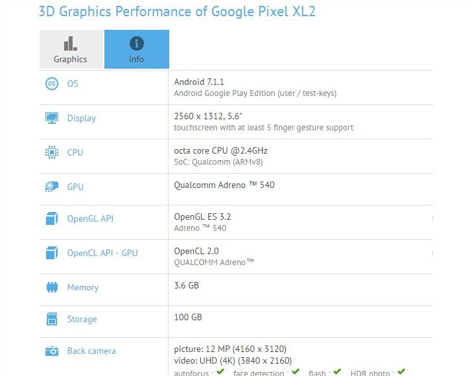
Task: Click the OpenGL API cube icon
Action: pos(52,218)
